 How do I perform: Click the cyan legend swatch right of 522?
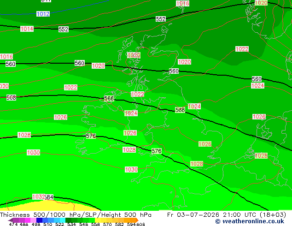pos(63,220)
